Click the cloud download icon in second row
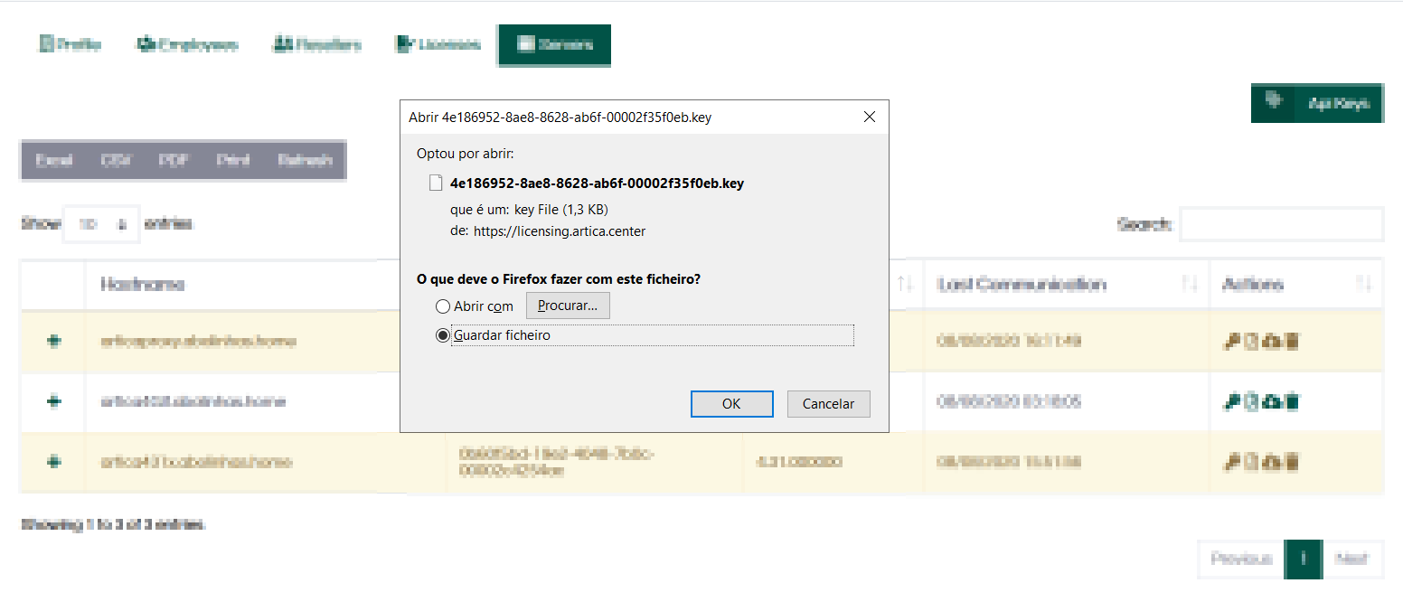 (1272, 401)
